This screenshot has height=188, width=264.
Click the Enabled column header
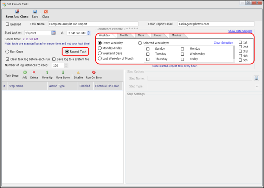coord(86,86)
